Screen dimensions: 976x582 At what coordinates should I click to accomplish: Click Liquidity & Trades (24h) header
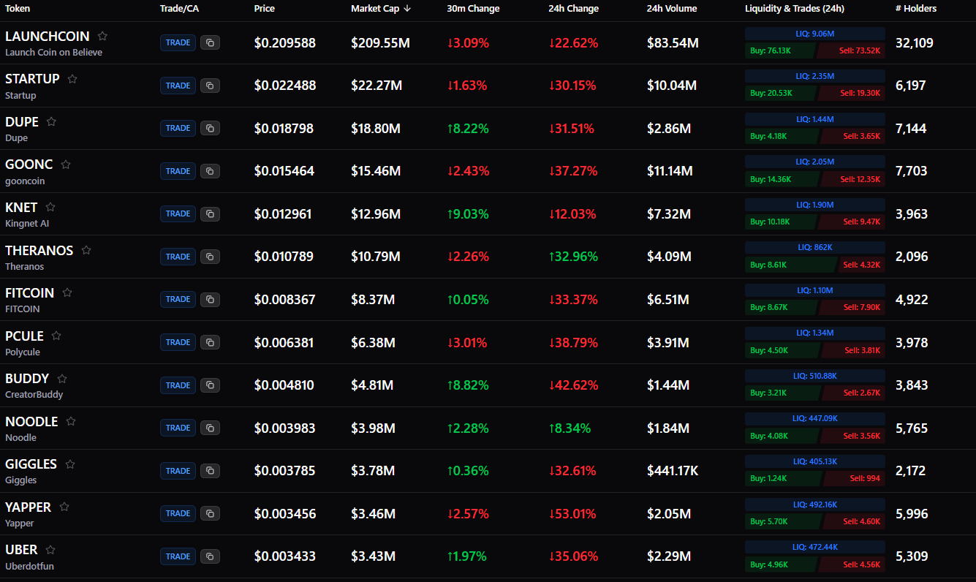[795, 9]
